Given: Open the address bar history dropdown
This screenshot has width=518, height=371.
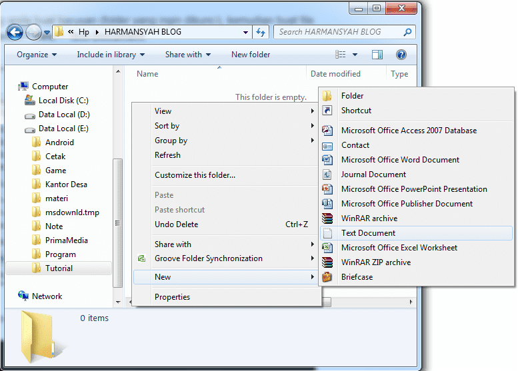Looking at the screenshot, I should click(245, 33).
